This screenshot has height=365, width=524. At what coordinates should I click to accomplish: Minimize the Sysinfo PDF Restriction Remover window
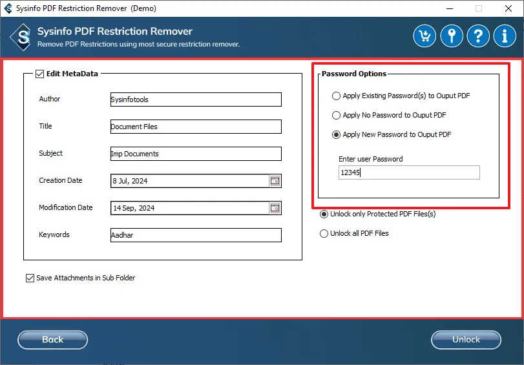point(450,8)
